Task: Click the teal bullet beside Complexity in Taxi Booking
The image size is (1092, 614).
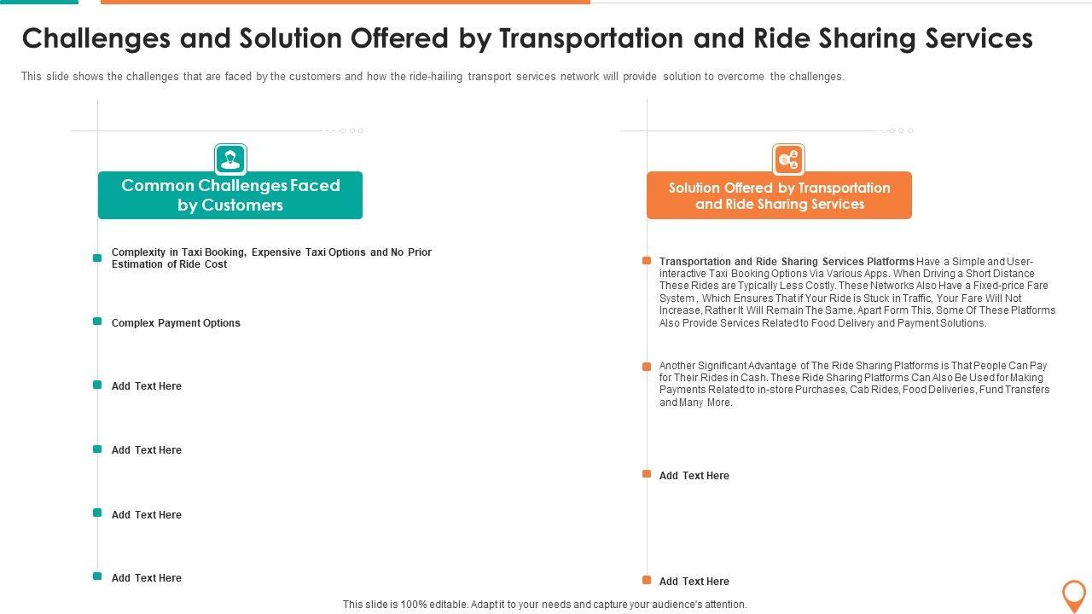Action: 97,258
